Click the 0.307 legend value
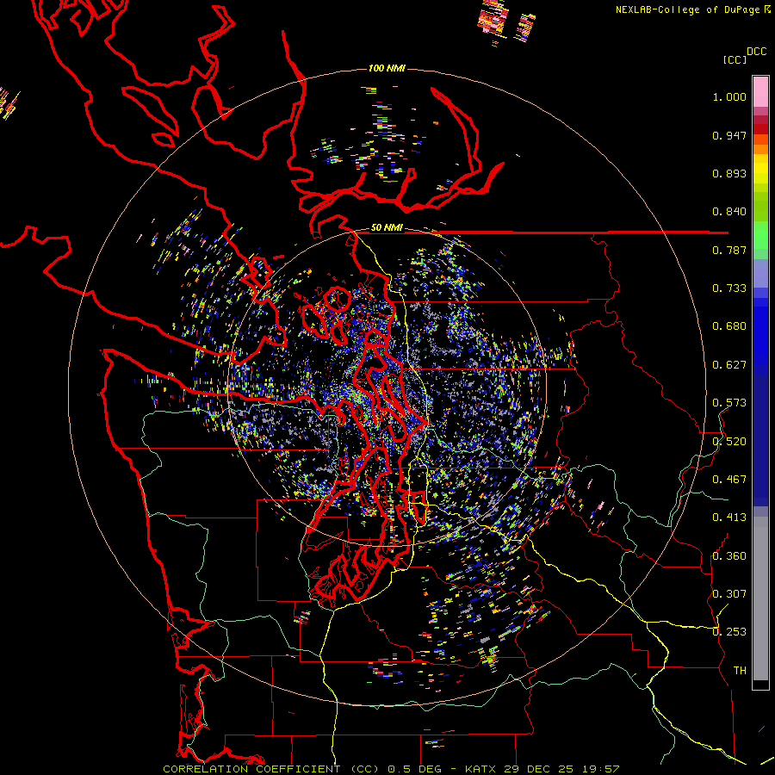 click(x=729, y=594)
